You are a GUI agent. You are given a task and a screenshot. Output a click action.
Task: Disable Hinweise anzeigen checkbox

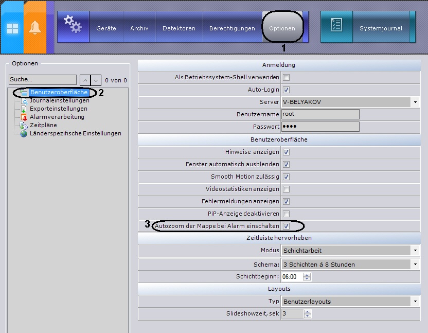(x=286, y=152)
